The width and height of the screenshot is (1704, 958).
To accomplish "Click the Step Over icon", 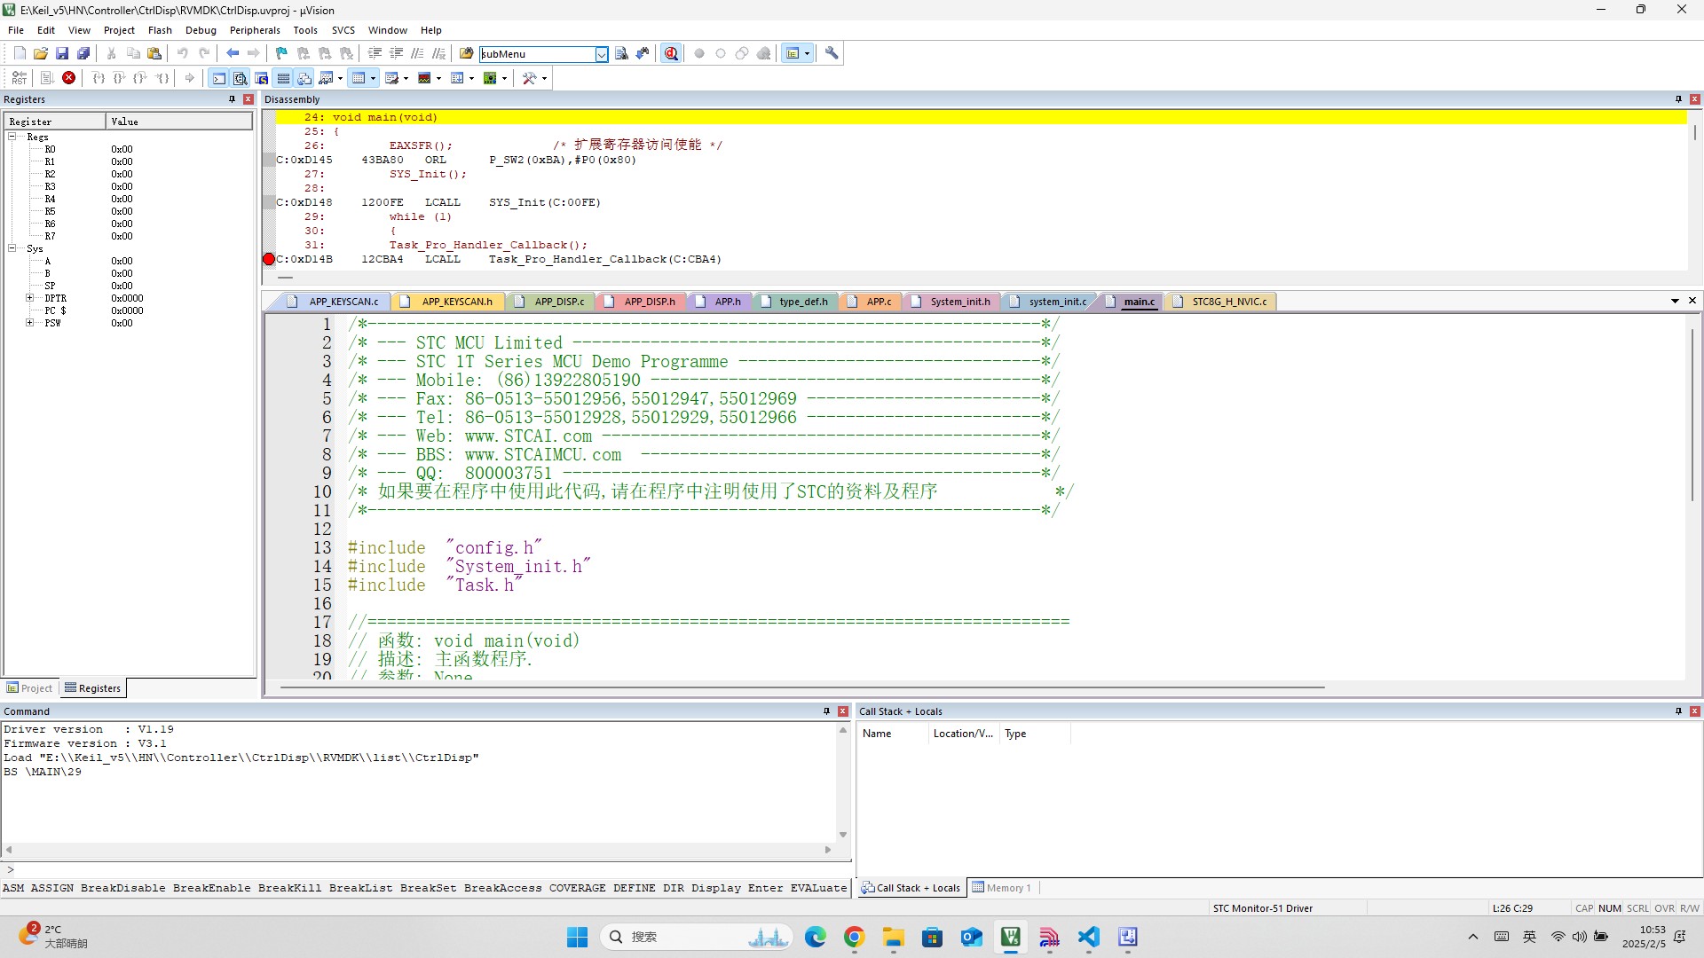I will pyautogui.click(x=120, y=78).
